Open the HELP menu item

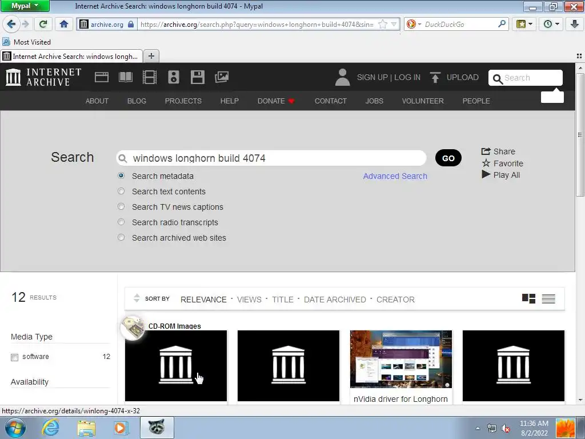coord(230,101)
